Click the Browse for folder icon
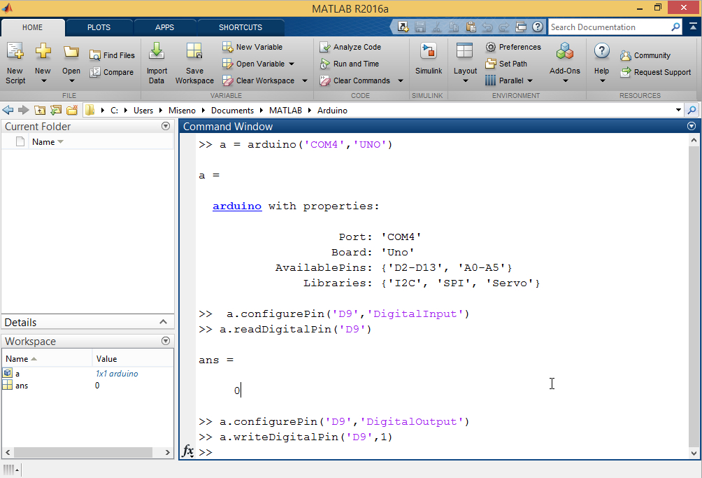Image resolution: width=702 pixels, height=478 pixels. tap(71, 110)
